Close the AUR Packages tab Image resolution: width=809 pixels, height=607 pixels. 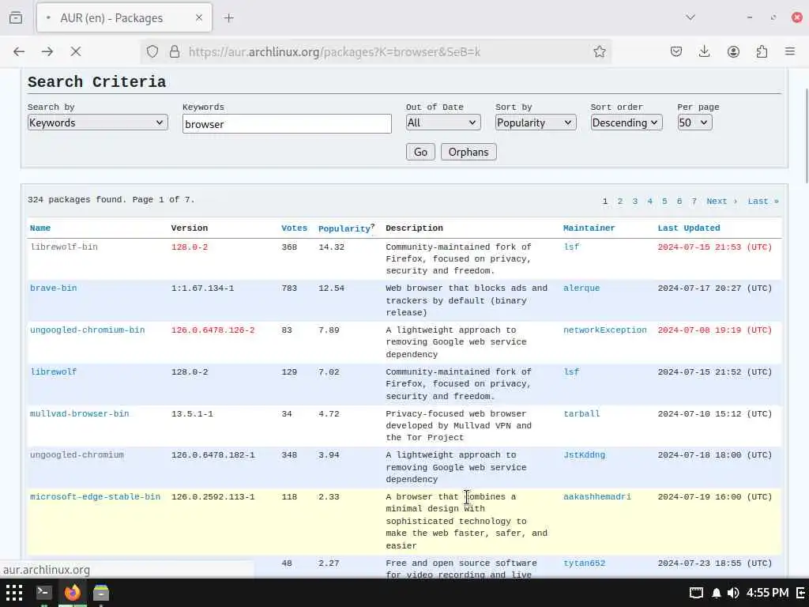[198, 17]
